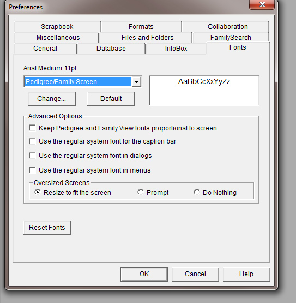This screenshot has height=303, width=296.
Task: Open the Pedigree/Family Screen dropdown
Action: pyautogui.click(x=136, y=82)
